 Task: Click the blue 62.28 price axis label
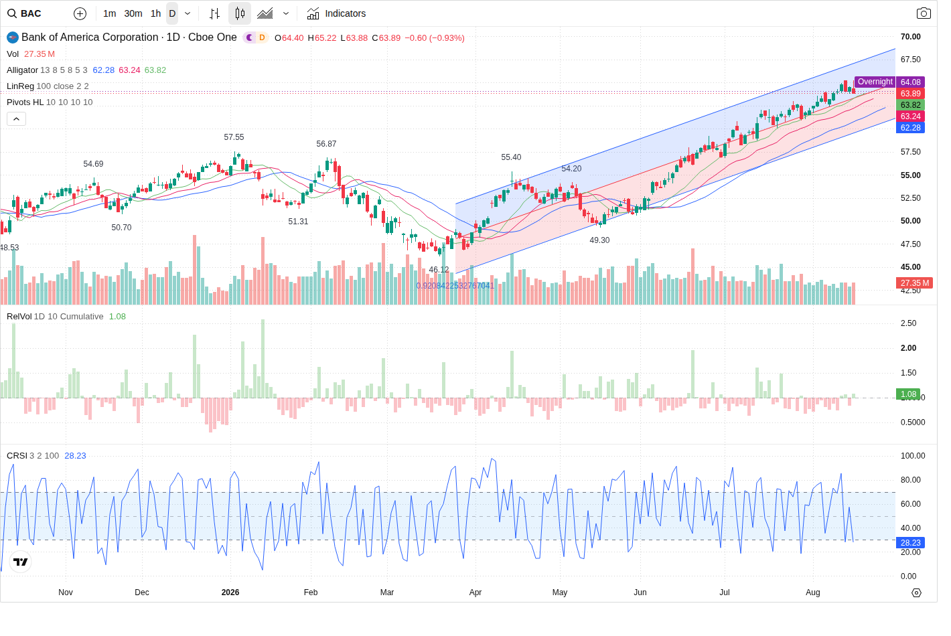(x=910, y=128)
